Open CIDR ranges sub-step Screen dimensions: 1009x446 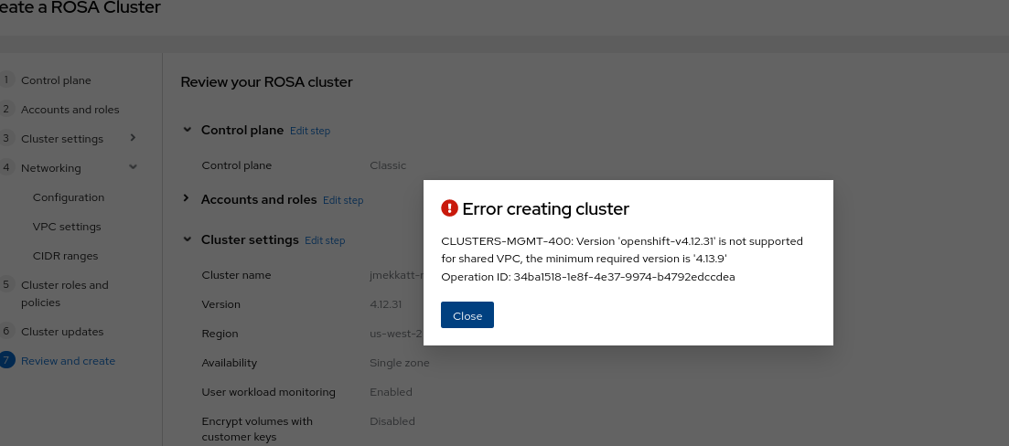(65, 256)
